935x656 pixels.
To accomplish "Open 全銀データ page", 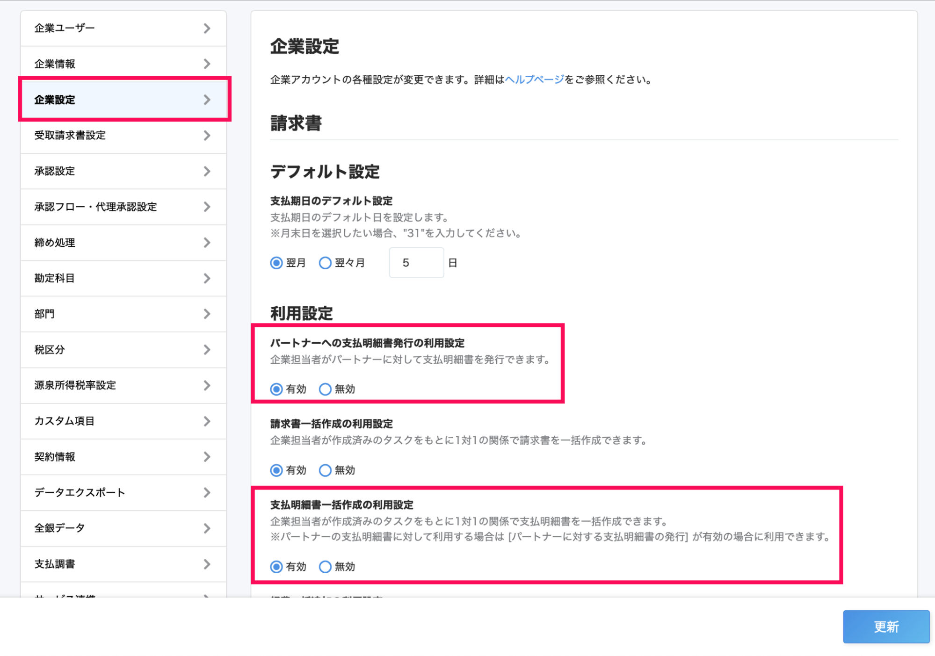I will (123, 528).
